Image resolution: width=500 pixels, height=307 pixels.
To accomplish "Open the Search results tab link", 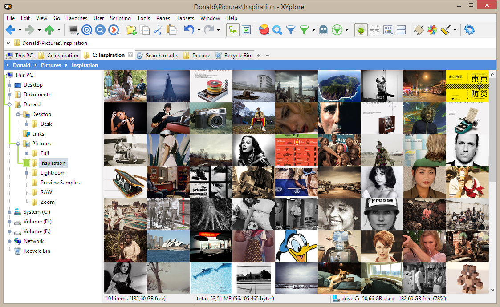I will click(x=162, y=56).
